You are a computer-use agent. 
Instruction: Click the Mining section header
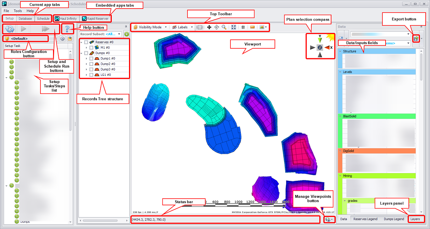click(376, 176)
